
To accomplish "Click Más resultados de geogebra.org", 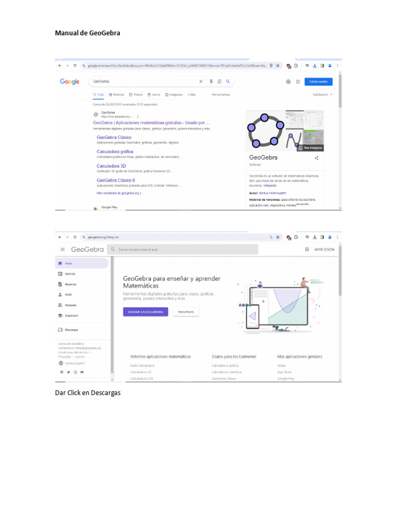I will tap(119, 194).
